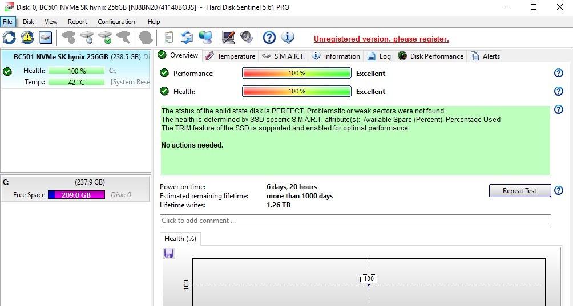
Task: Open the File menu
Action: click(7, 22)
